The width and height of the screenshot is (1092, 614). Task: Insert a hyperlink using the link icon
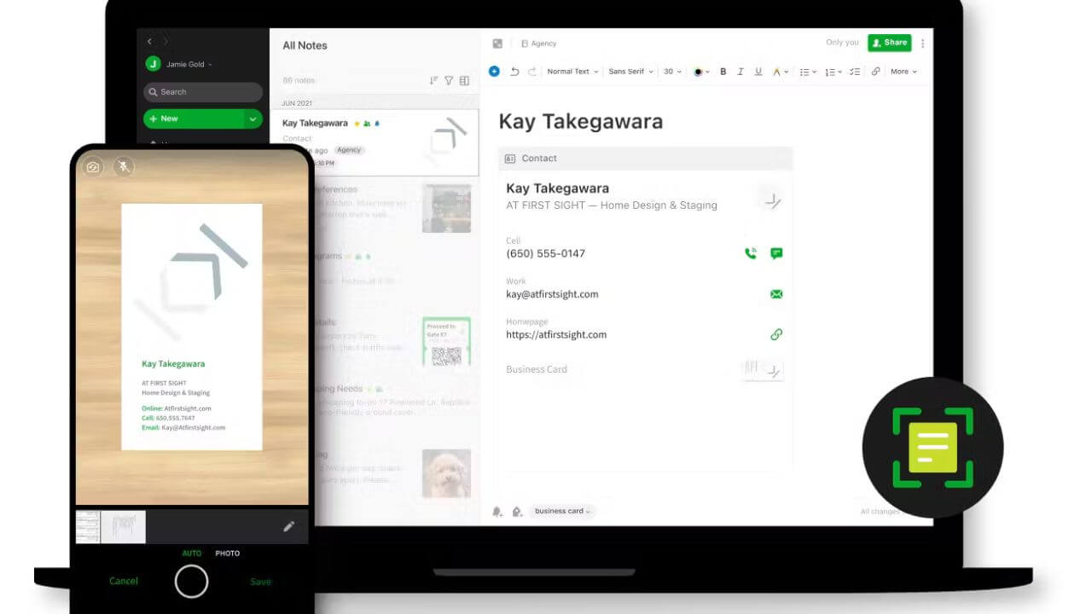pyautogui.click(x=875, y=72)
